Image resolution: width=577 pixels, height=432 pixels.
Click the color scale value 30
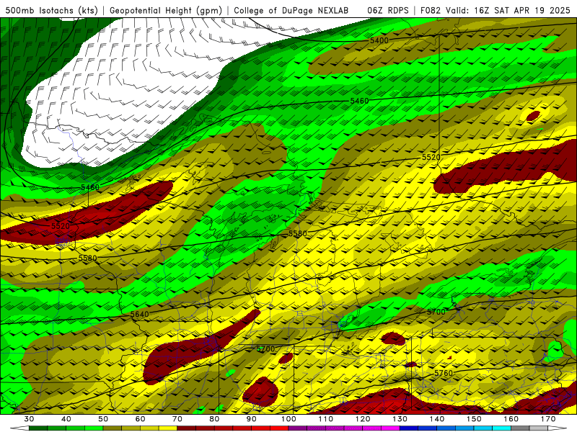29,419
